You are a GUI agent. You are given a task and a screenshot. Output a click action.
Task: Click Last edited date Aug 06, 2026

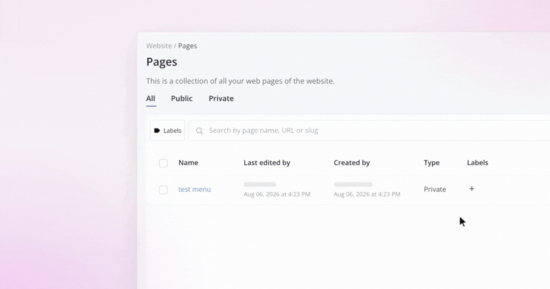tap(277, 195)
